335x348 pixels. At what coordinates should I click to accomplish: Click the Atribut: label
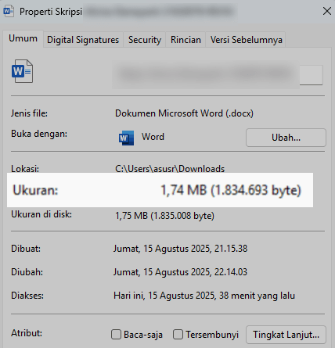tap(27, 333)
